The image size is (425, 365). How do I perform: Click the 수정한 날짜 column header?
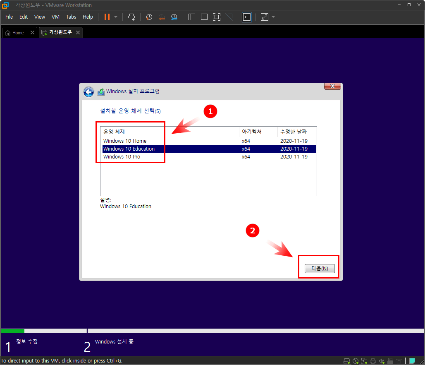pyautogui.click(x=297, y=132)
